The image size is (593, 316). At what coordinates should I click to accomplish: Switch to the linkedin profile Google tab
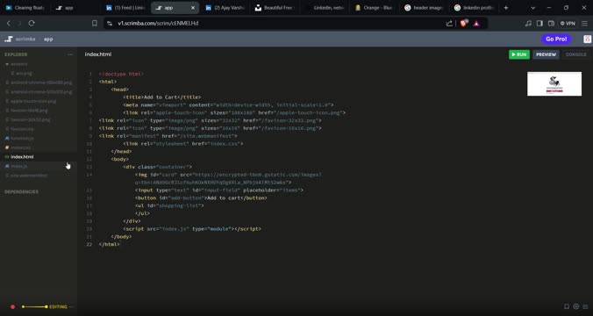[x=475, y=8]
